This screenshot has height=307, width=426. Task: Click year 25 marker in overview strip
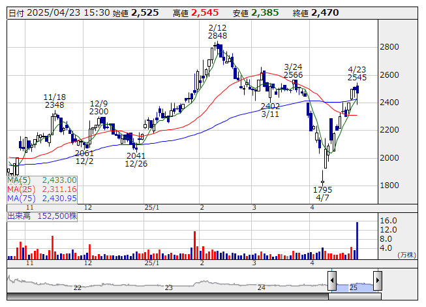click(x=353, y=287)
